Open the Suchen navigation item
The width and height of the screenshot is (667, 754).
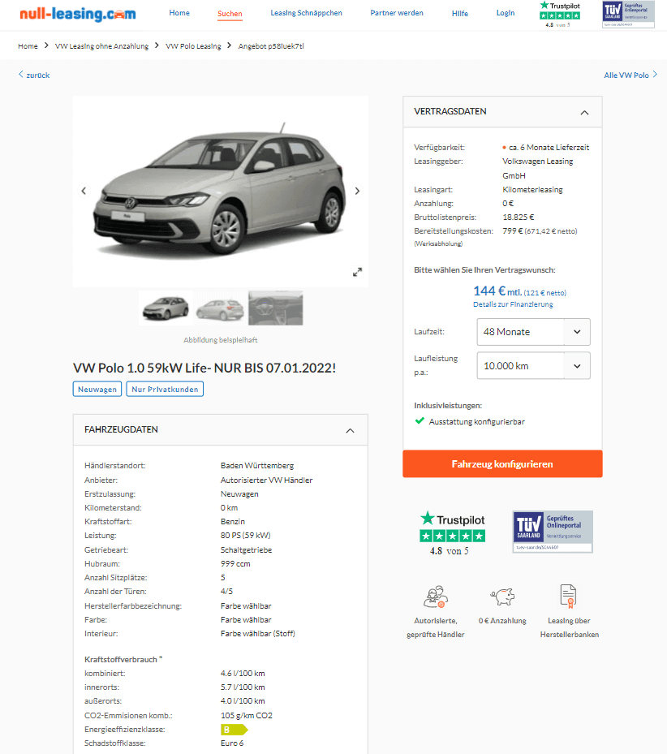coord(230,14)
